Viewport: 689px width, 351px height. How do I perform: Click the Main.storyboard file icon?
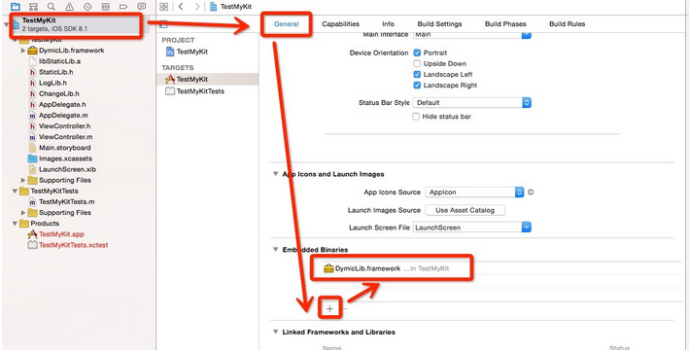click(32, 148)
